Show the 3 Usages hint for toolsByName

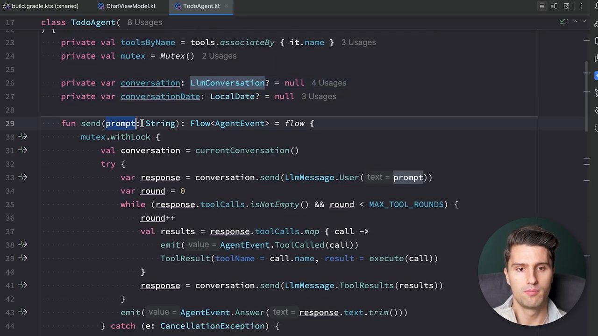(358, 42)
